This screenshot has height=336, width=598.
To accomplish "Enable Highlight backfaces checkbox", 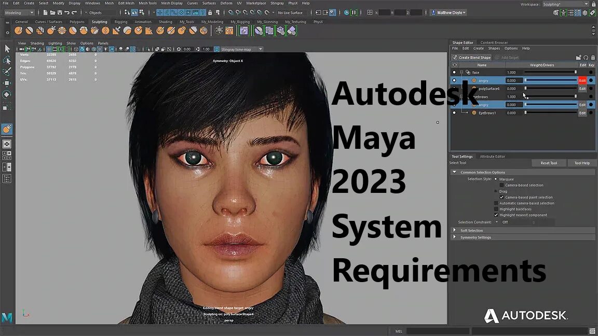I will coord(496,209).
